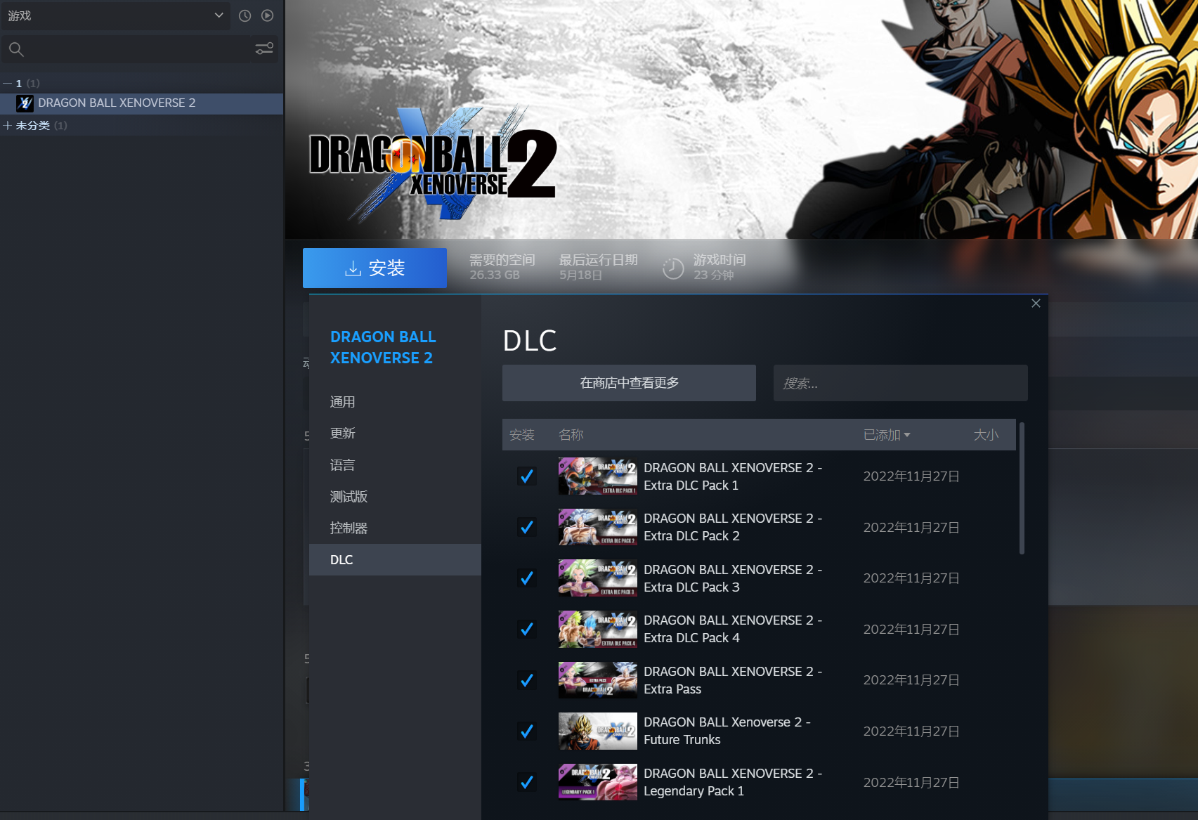Open the 通用 settings tab

point(395,402)
